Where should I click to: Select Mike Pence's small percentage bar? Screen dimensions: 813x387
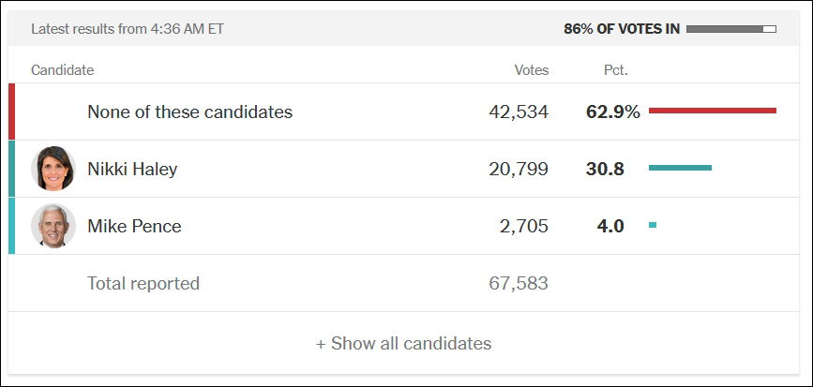click(x=653, y=225)
